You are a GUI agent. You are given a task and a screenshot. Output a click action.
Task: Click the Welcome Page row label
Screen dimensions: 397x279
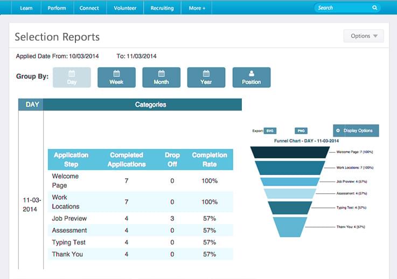(x=65, y=181)
